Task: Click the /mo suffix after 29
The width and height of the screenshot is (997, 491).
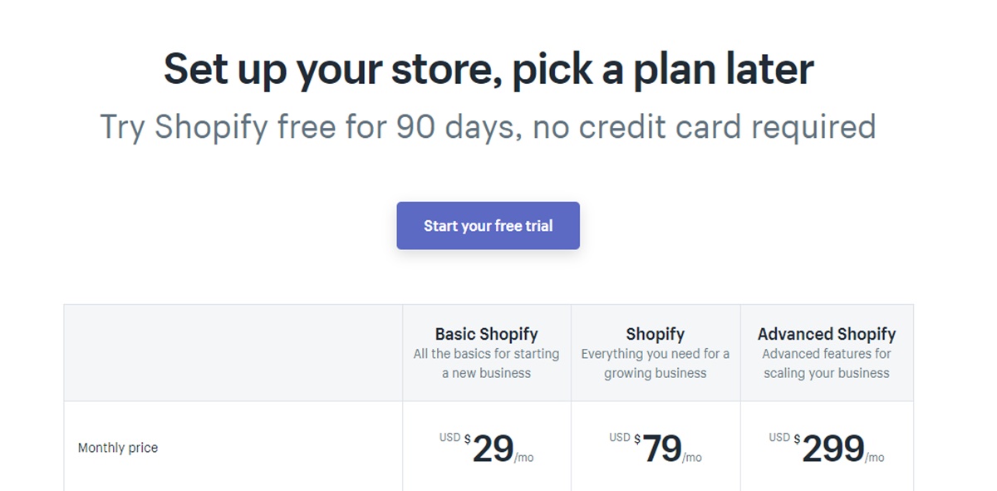Action: click(524, 458)
